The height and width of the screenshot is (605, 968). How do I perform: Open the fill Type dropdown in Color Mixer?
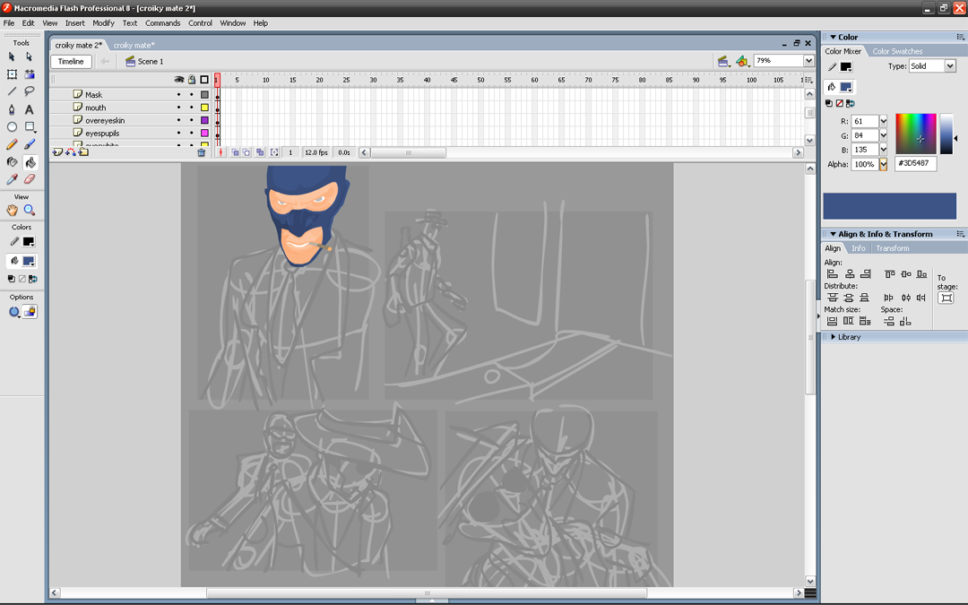click(950, 66)
